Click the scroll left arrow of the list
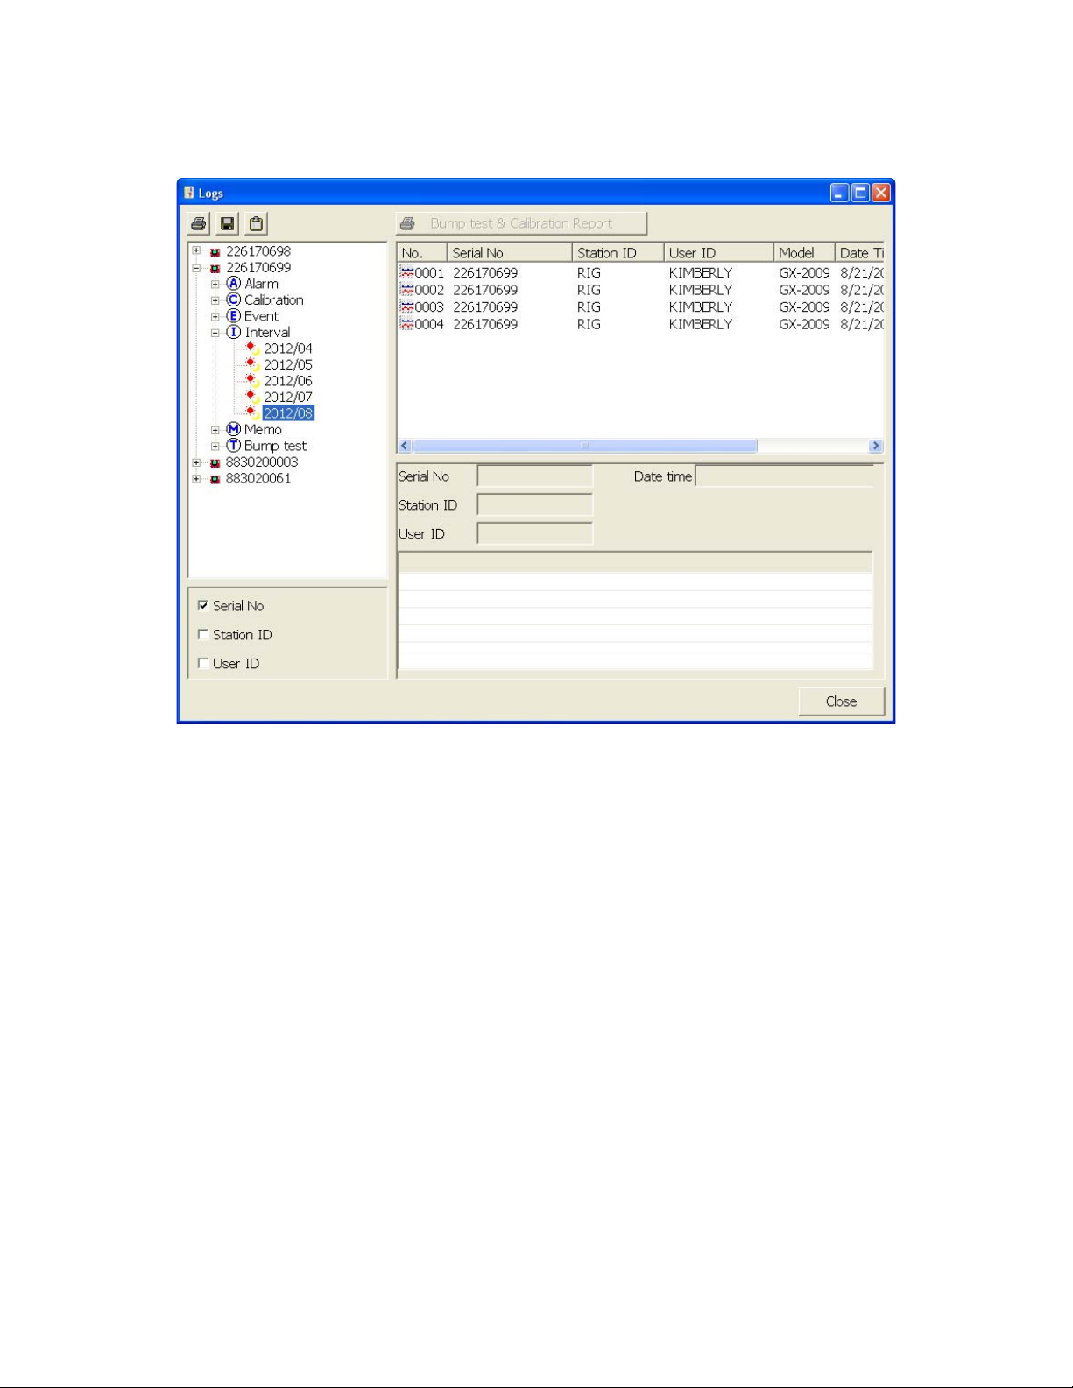1073x1388 pixels. (x=405, y=446)
